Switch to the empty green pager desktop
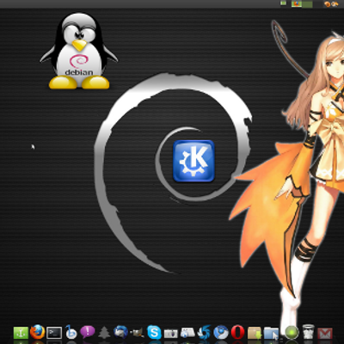The width and height of the screenshot is (344, 344). click(x=307, y=4)
